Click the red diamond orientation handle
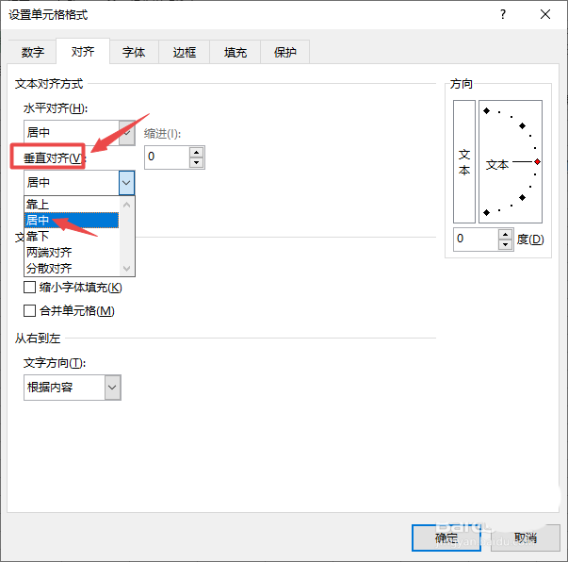This screenshot has width=568, height=562. 537,162
